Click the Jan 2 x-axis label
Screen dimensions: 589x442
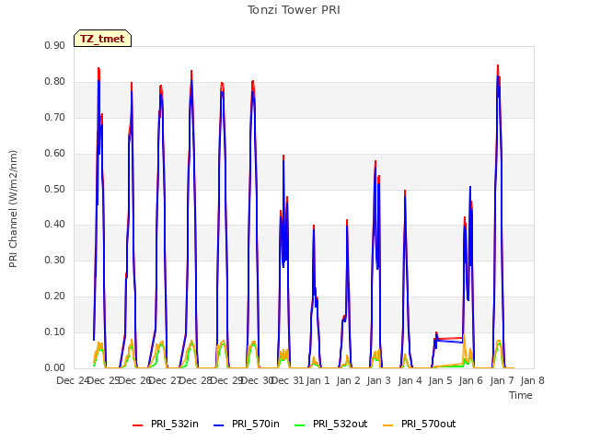click(x=349, y=380)
